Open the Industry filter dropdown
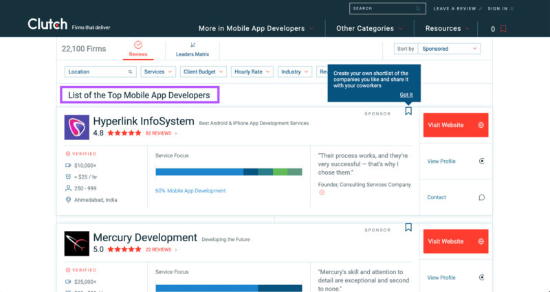550x292 pixels. point(295,71)
